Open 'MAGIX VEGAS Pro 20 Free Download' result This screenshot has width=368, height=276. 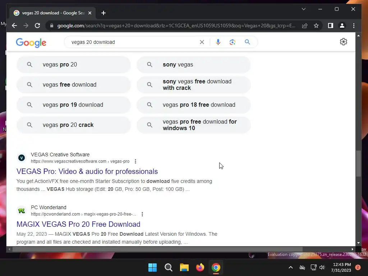78,224
